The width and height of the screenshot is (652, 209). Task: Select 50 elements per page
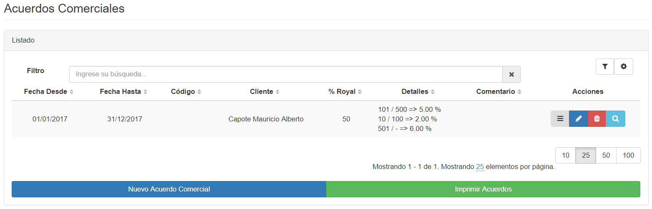point(606,156)
